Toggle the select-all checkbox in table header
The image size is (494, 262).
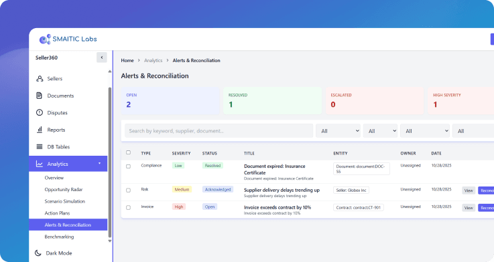click(x=128, y=152)
